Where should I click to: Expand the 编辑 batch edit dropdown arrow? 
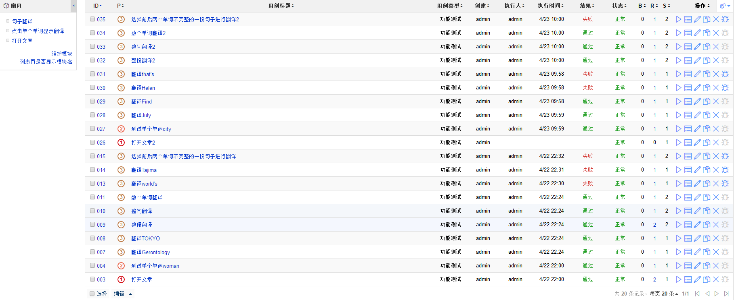(x=130, y=294)
